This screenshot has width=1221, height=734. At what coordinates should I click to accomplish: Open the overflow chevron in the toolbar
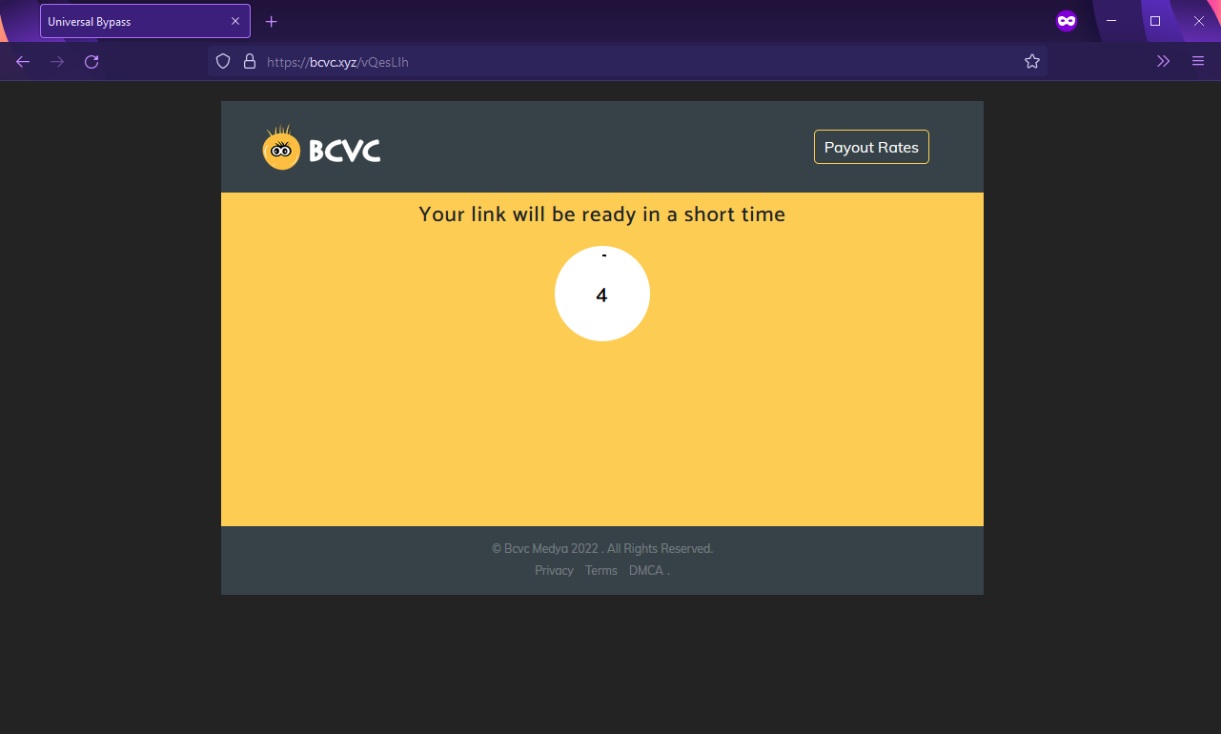coord(1163,61)
